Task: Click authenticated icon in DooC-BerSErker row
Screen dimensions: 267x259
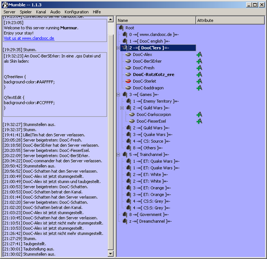Action: click(x=199, y=61)
